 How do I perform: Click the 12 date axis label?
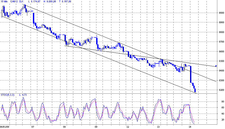(128, 127)
